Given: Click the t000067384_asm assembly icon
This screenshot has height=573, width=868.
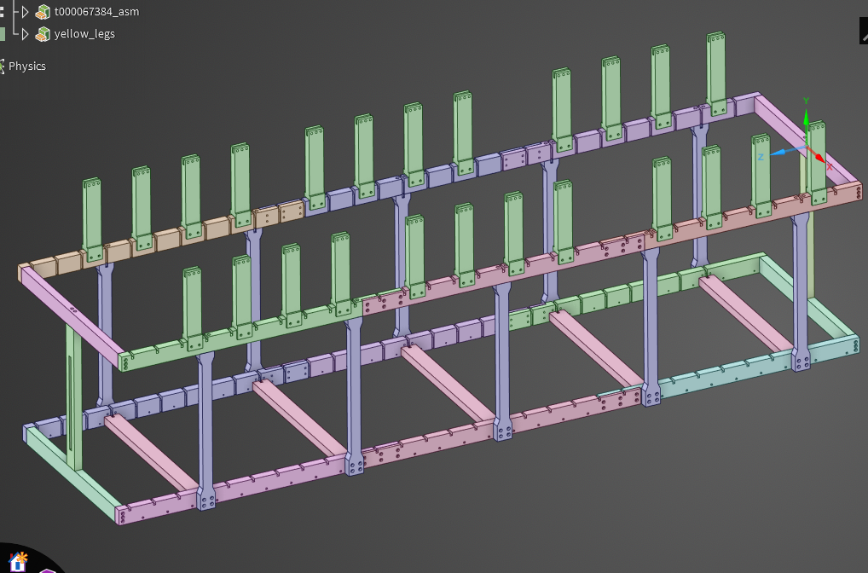Looking at the screenshot, I should pyautogui.click(x=43, y=12).
